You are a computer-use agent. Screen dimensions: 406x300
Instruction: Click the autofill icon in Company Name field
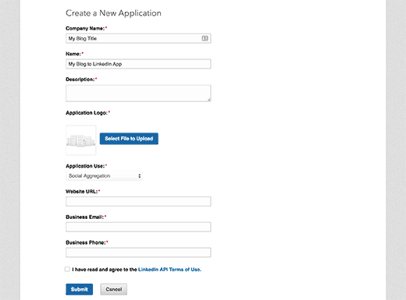(x=205, y=38)
